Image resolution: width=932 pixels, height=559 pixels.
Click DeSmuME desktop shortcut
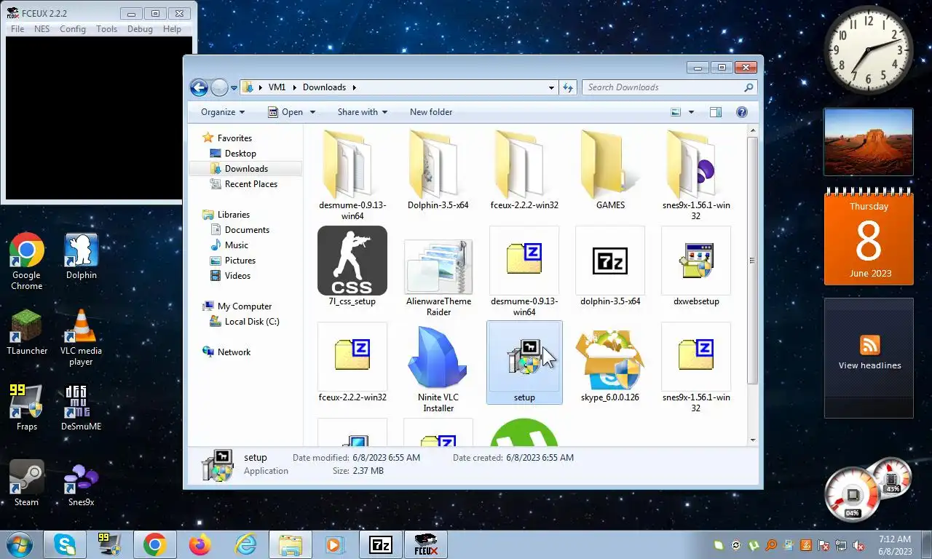click(x=82, y=408)
